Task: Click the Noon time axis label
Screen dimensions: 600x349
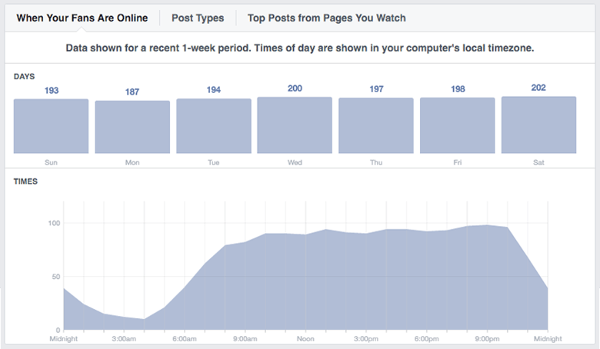Action: coord(305,339)
